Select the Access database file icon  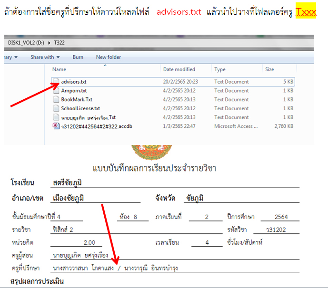56,126
